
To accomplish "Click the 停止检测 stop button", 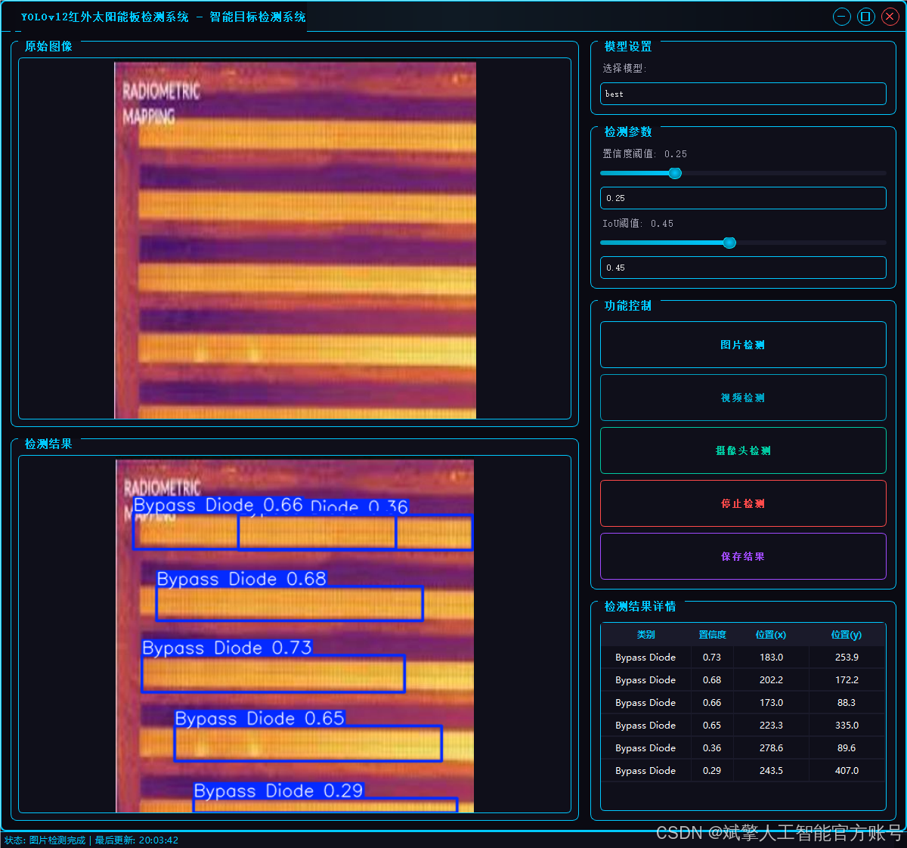I will (x=743, y=503).
